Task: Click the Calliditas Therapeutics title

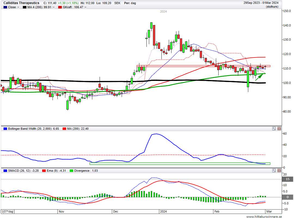Action: pos(22,3)
